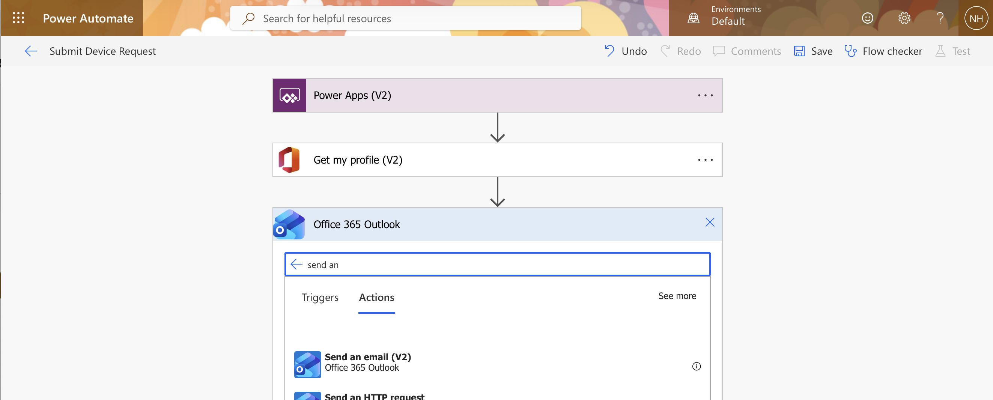993x400 pixels.
Task: Open the Power Apps (V2) ellipsis menu
Action: tap(705, 96)
